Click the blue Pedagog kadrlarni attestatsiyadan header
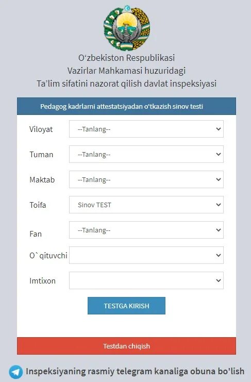The width and height of the screenshot is (251, 382). [126, 106]
